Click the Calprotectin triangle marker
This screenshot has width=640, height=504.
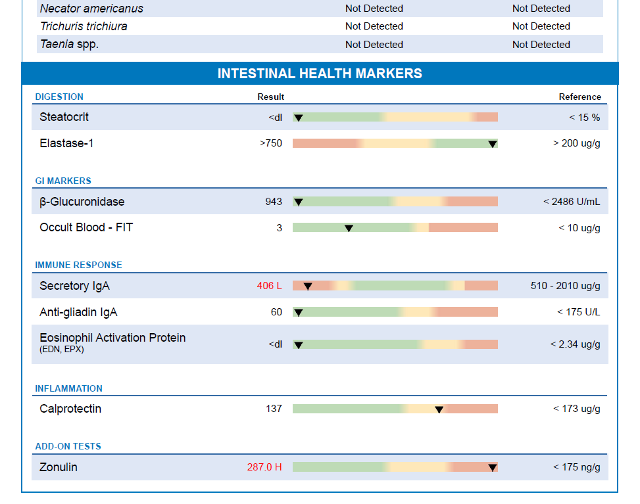(x=439, y=409)
